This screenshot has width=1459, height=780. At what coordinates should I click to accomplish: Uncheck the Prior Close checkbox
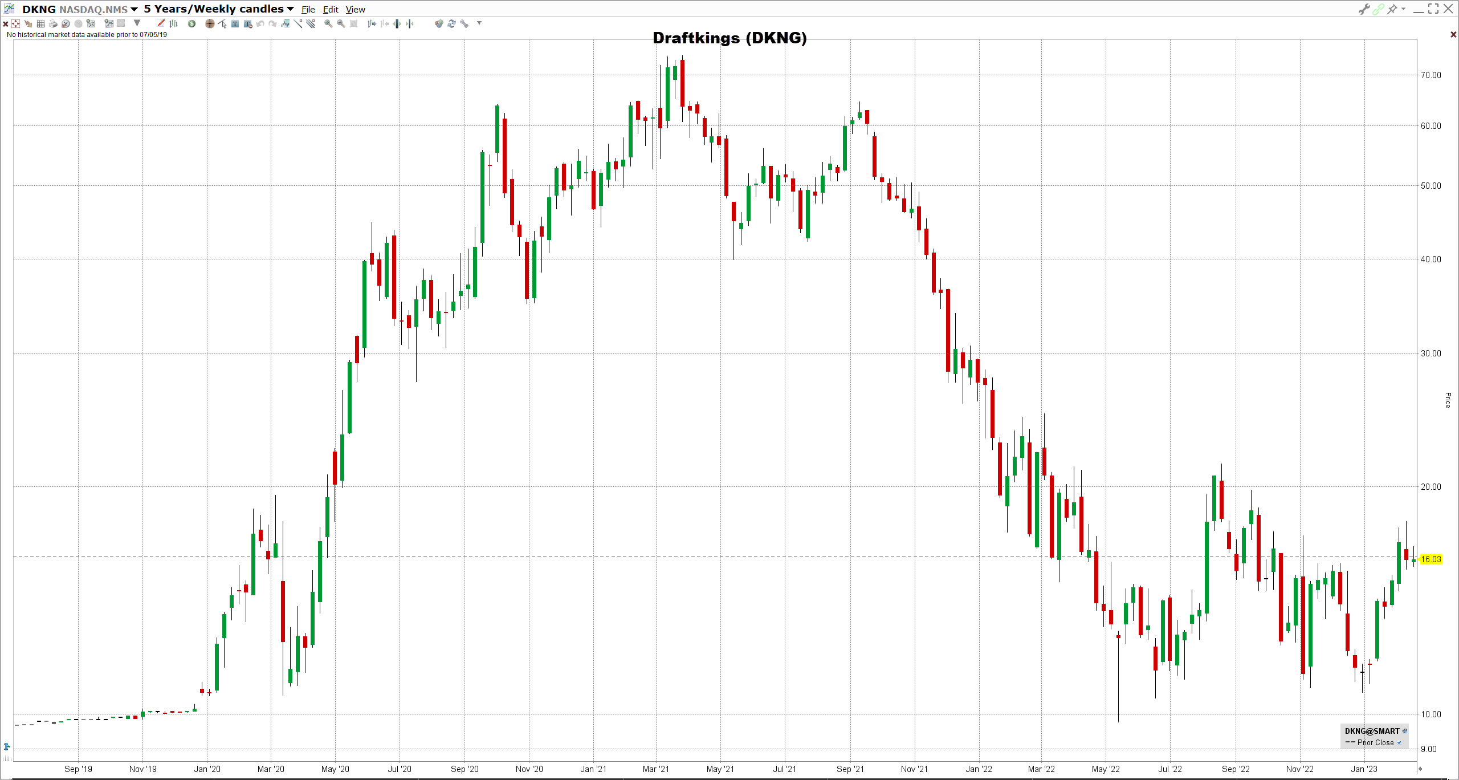tap(1399, 742)
